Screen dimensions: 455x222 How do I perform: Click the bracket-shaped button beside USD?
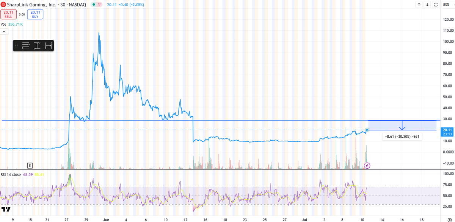tap(436, 5)
